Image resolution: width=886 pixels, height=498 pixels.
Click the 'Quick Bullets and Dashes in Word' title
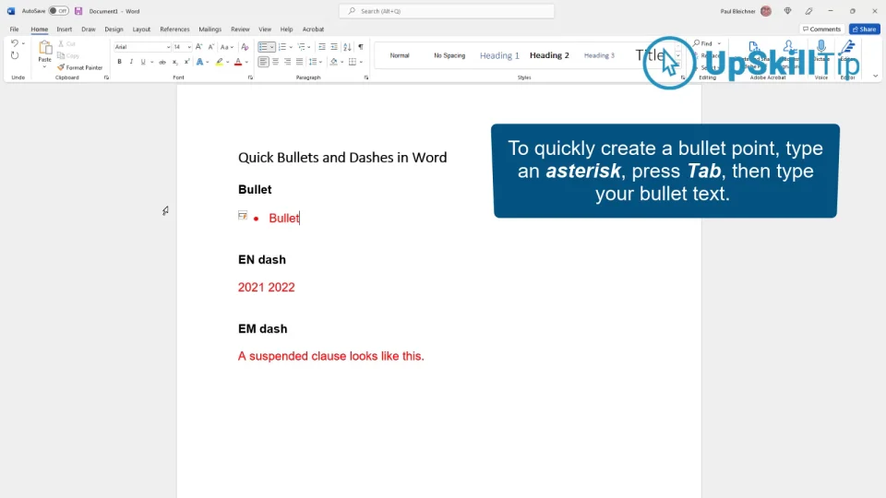pyautogui.click(x=342, y=158)
